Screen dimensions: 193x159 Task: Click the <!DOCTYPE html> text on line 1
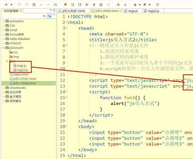point(88,17)
